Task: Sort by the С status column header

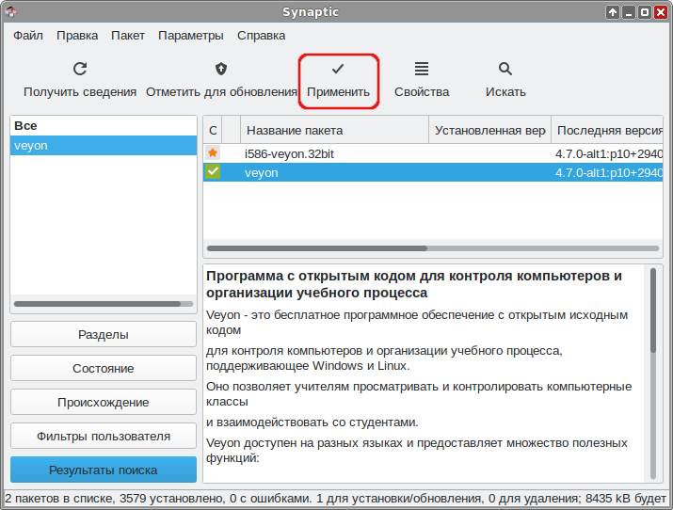Action: (213, 130)
